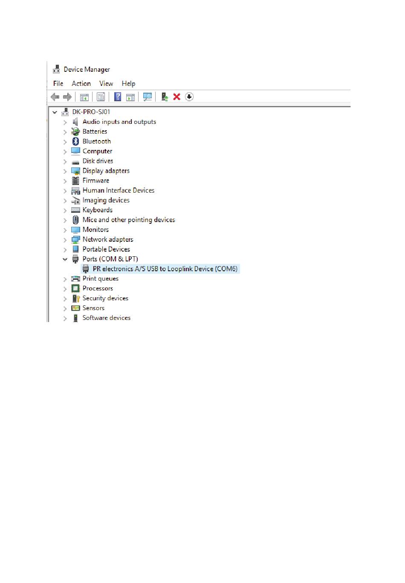Expand the Network adapters chevron
This screenshot has width=405, height=583.
click(65, 240)
